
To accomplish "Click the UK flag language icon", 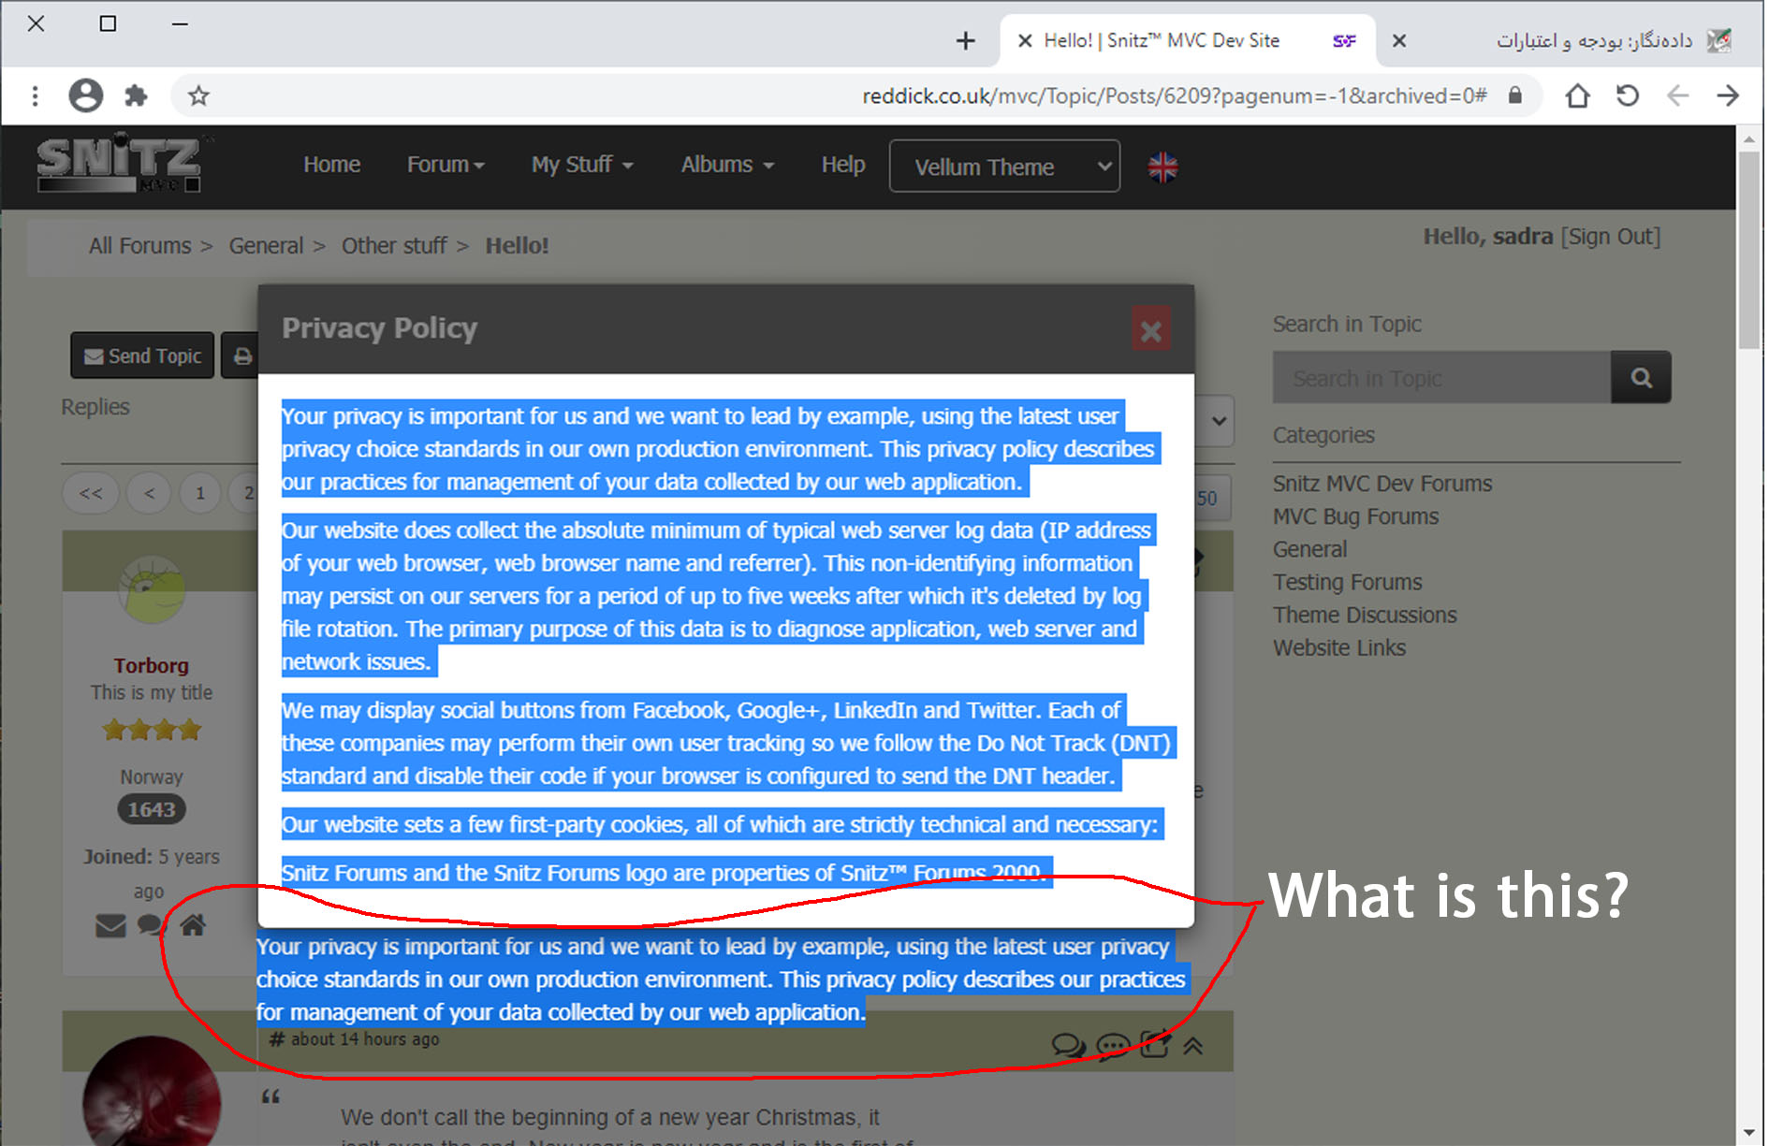I will pos(1162,167).
